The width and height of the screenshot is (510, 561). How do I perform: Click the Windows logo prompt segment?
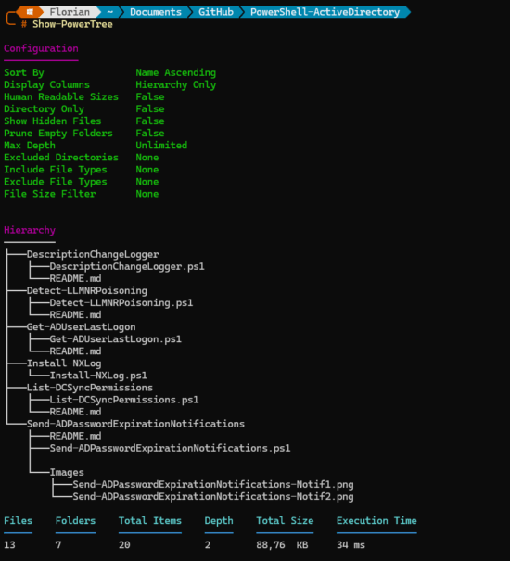[30, 12]
